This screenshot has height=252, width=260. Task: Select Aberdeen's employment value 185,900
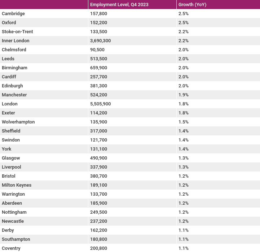[x=99, y=203]
